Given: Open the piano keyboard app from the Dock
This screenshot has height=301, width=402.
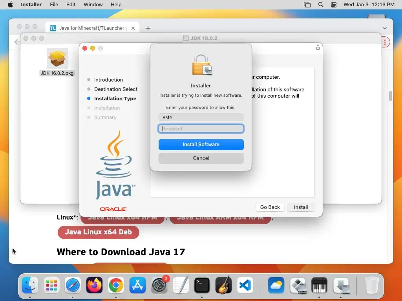Looking at the screenshot, I should 319,285.
